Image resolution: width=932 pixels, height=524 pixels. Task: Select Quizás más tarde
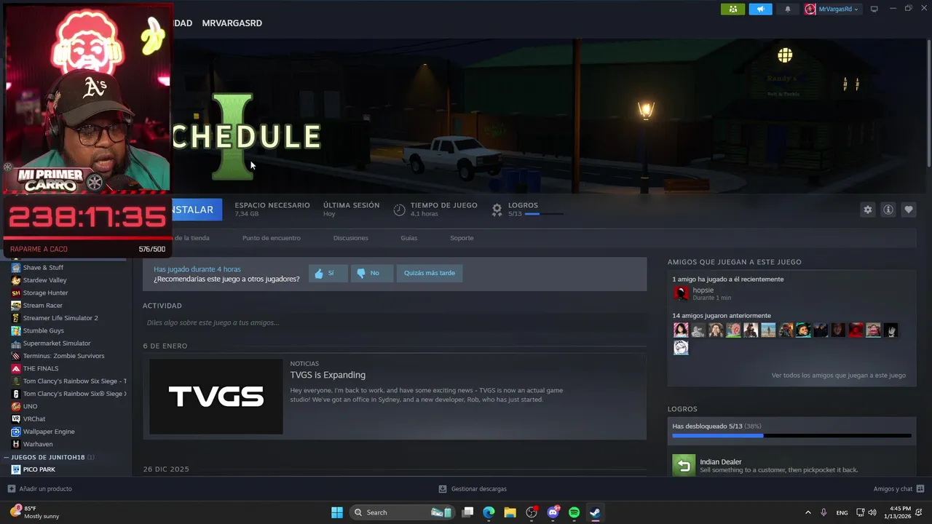(x=430, y=273)
